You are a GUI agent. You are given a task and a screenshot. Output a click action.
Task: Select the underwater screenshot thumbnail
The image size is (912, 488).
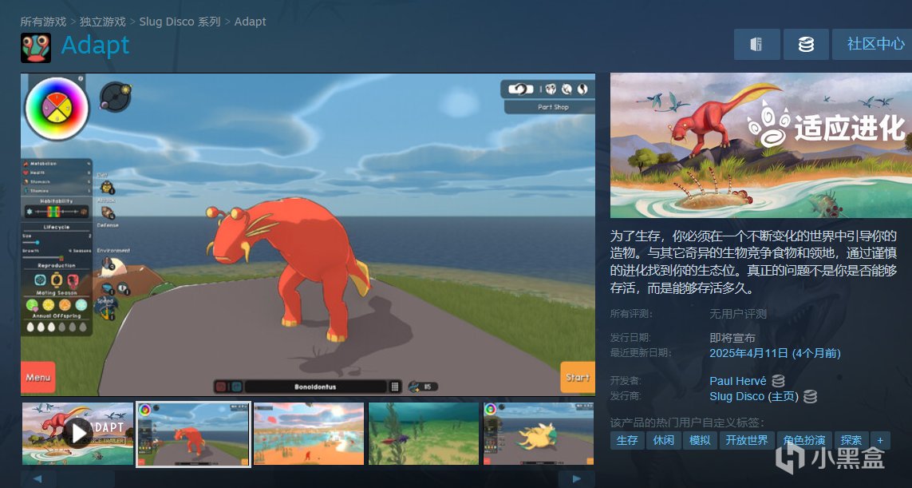(x=424, y=434)
